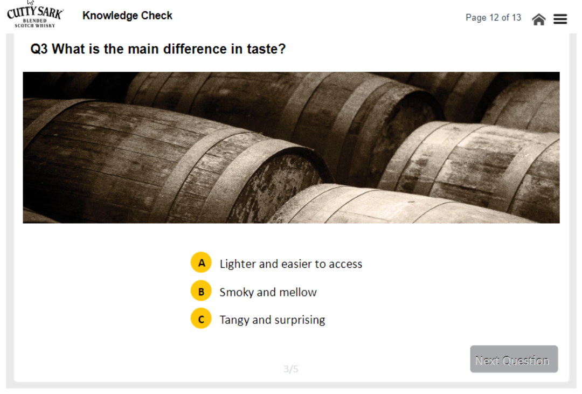Click the "Blended Scotch Whisky" tagline
This screenshot has height=394, width=582.
tap(35, 23)
